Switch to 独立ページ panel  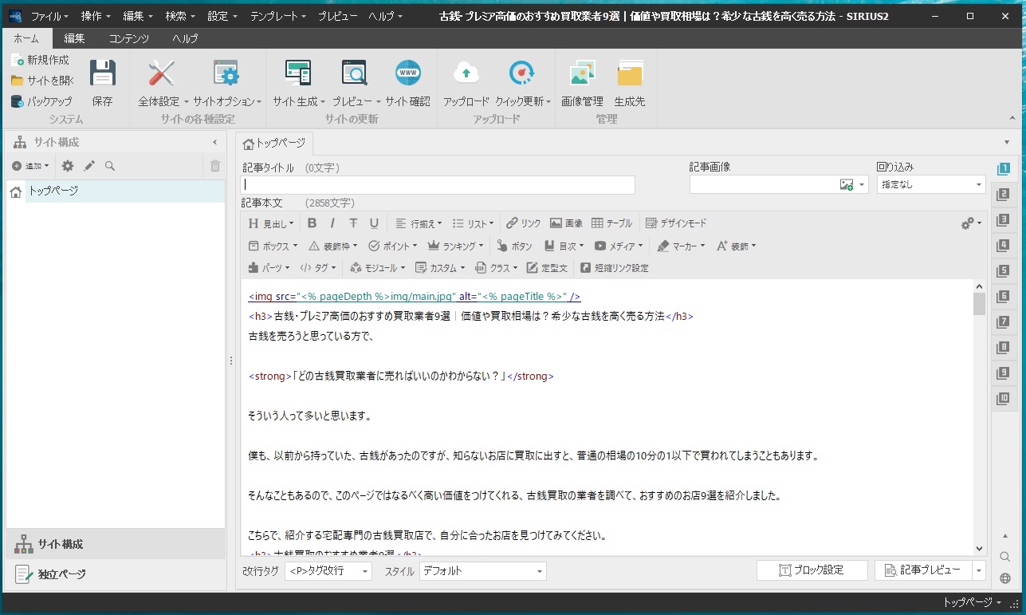click(116, 574)
